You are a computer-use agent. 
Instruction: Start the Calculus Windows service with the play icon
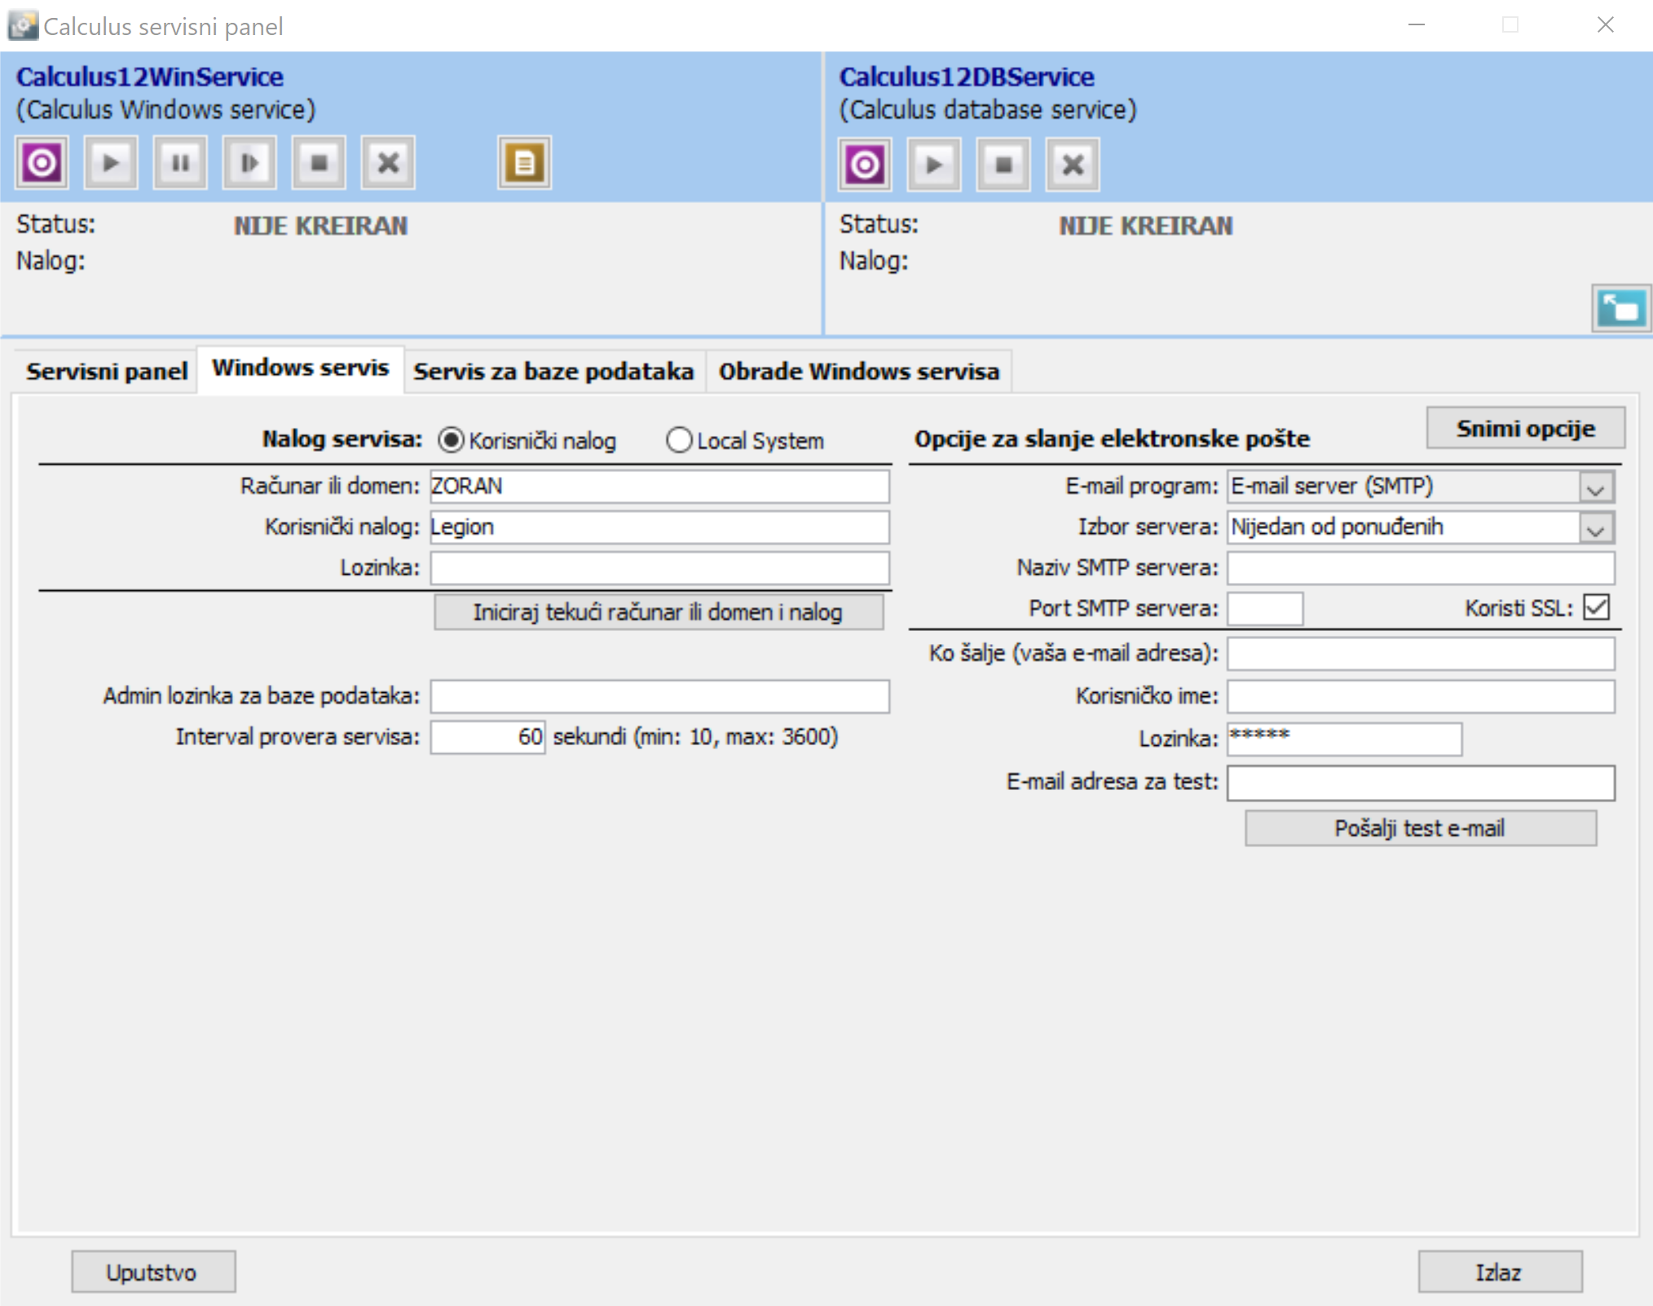point(111,163)
